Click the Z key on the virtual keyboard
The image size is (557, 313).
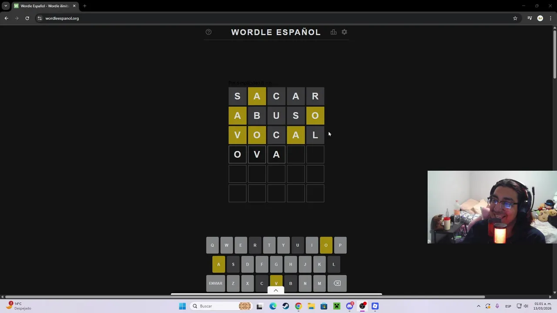(233, 283)
